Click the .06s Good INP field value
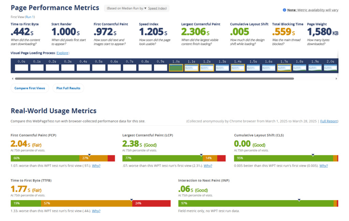349x221 pixels. pos(193,189)
